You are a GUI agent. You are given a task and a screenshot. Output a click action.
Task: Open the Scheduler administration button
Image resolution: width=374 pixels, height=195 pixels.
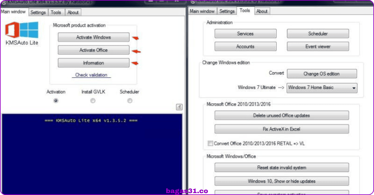pos(318,34)
